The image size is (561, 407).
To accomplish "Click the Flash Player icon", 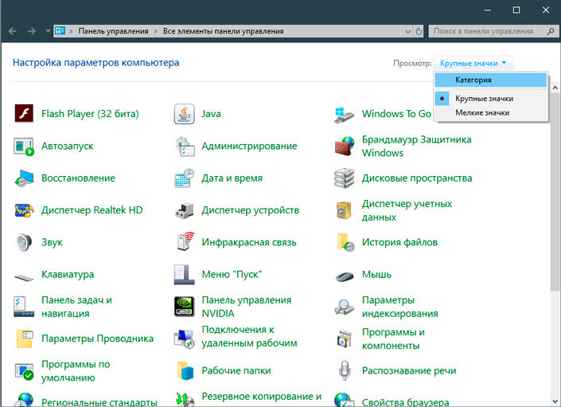I will [24, 113].
